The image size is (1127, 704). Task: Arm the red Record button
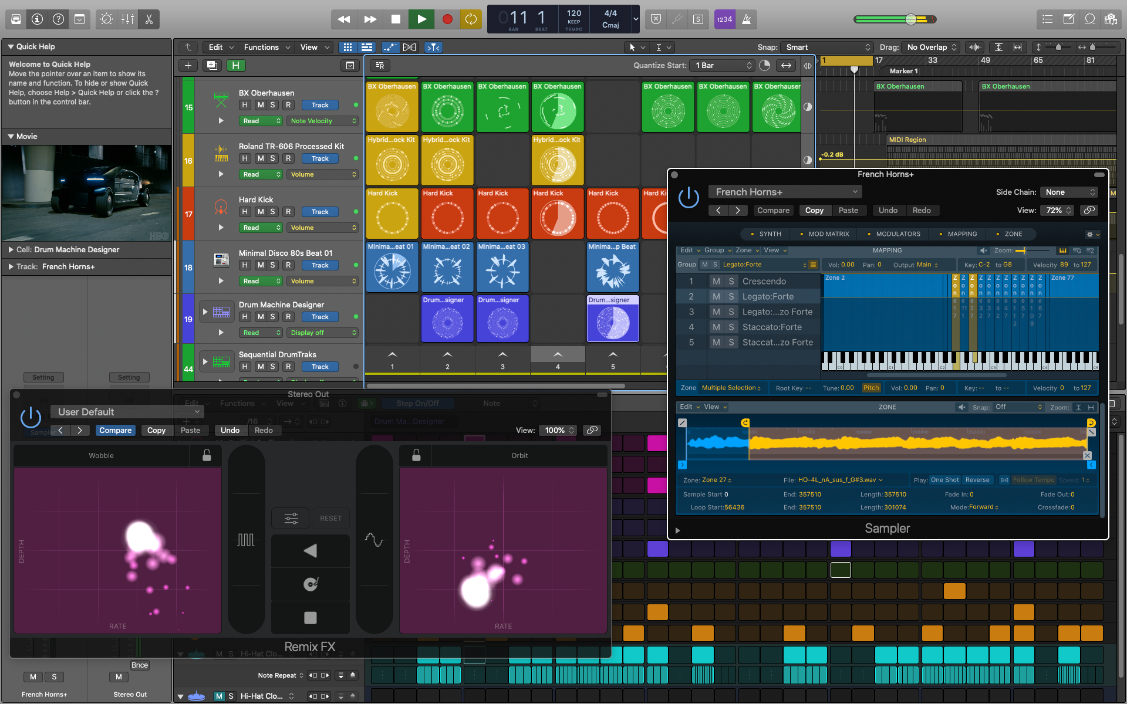point(447,19)
